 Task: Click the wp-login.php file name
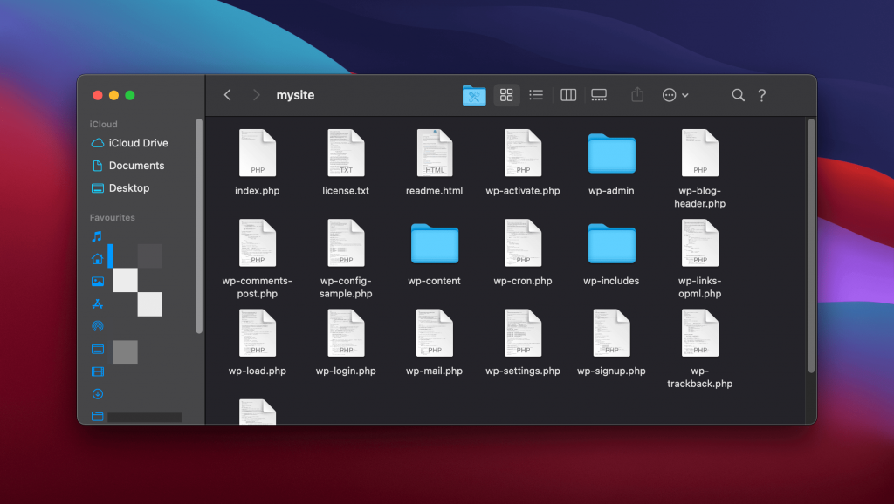[x=346, y=371]
